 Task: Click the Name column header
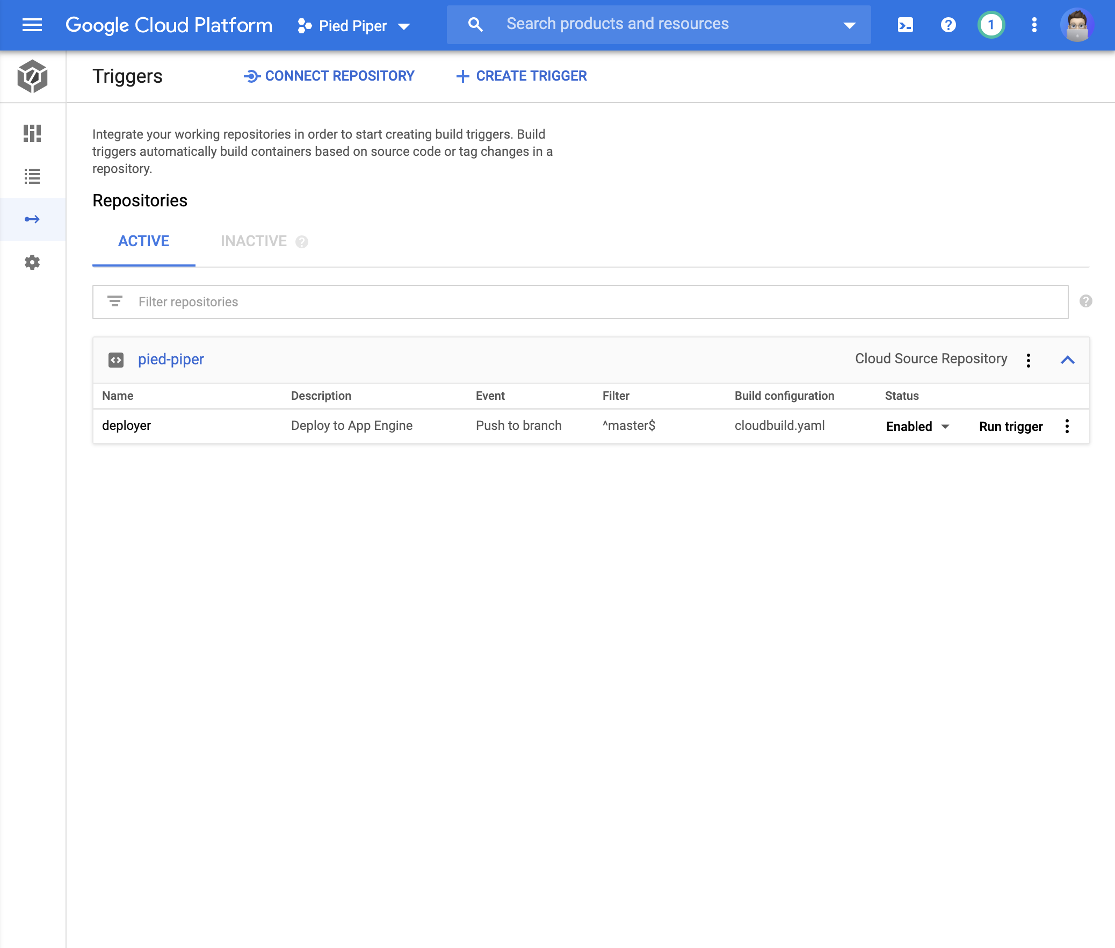[x=118, y=396]
